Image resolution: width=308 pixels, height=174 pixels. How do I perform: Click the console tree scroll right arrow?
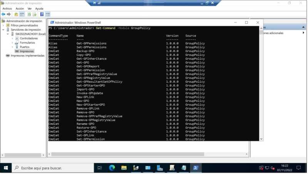pos(44,155)
